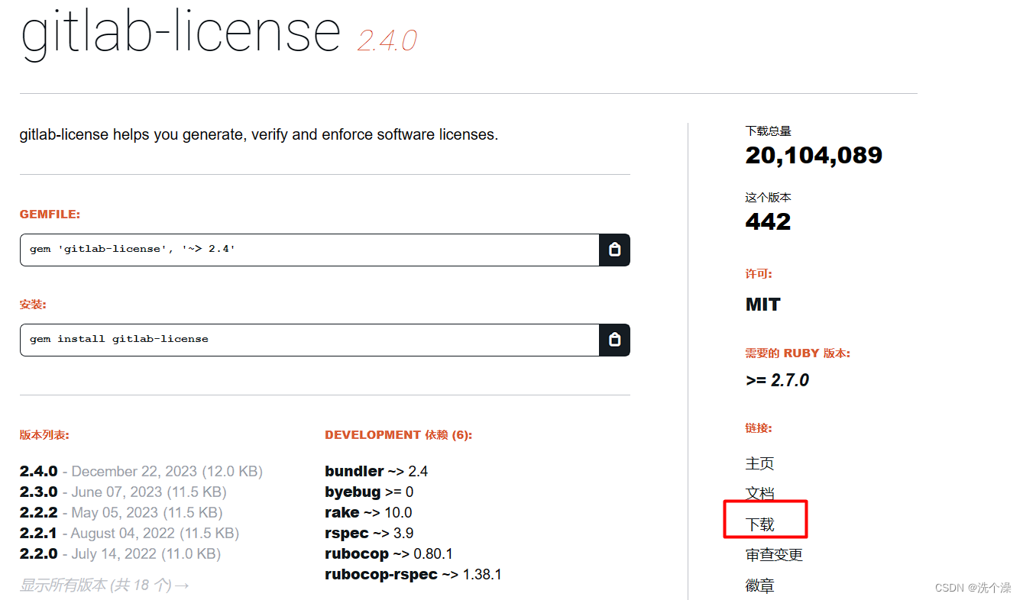Click the 安装: heading
The width and height of the screenshot is (1023, 600).
coord(33,305)
